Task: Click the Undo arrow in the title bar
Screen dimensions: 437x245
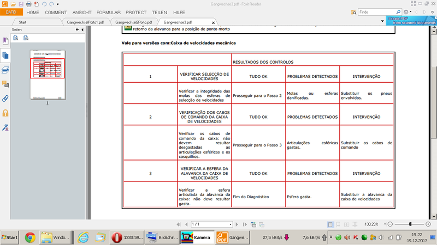Action: click(x=44, y=4)
